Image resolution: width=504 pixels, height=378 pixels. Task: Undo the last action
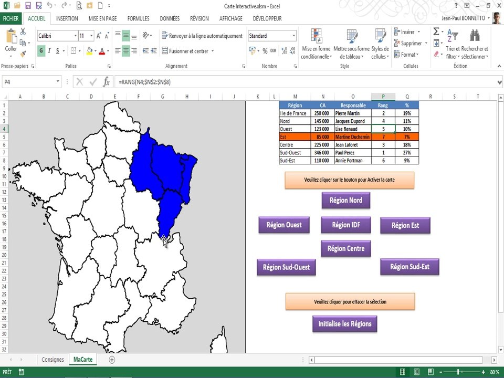click(x=49, y=5)
